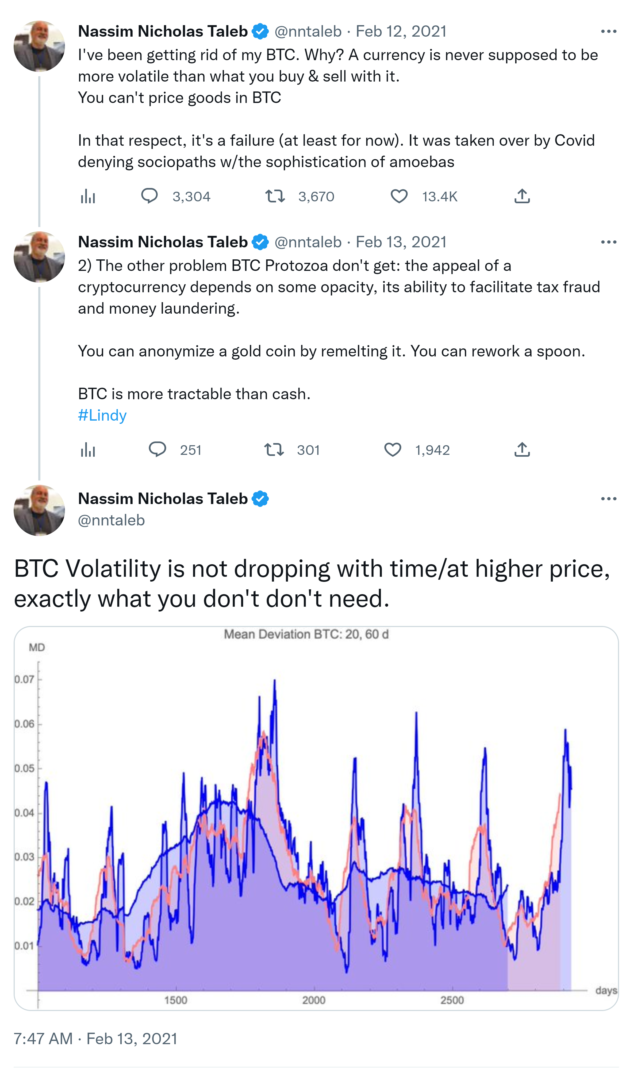This screenshot has width=626, height=1080.
Task: Open more options on the Feb 12 tweet
Action: (608, 31)
